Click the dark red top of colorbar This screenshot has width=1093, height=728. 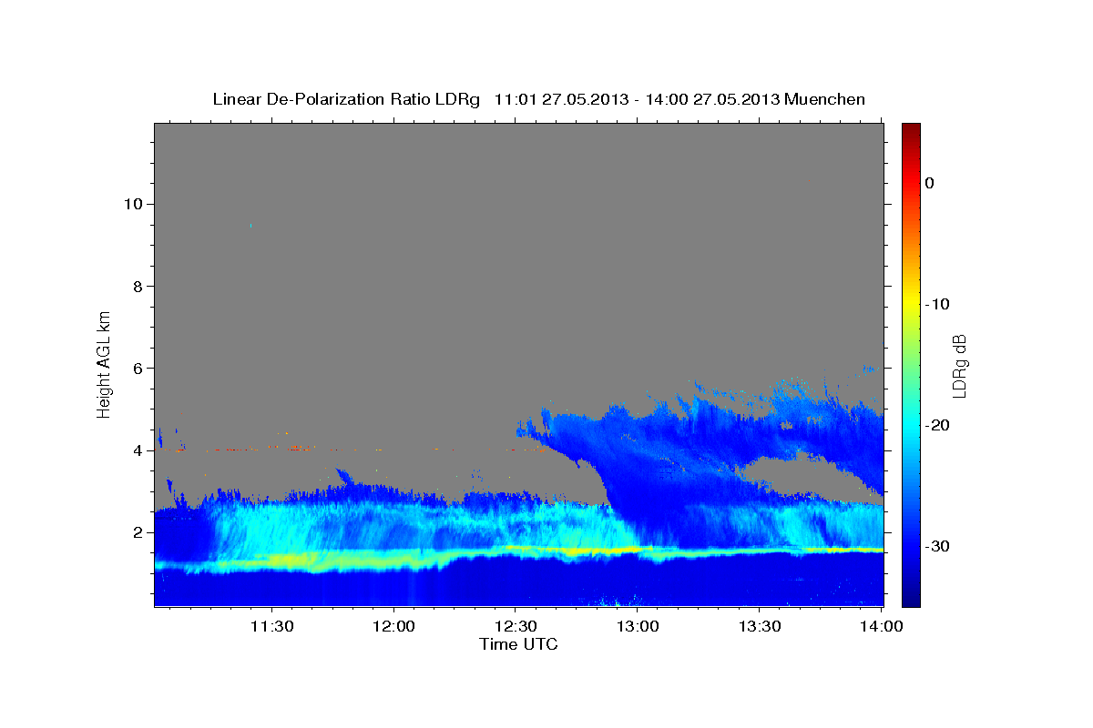[911, 130]
